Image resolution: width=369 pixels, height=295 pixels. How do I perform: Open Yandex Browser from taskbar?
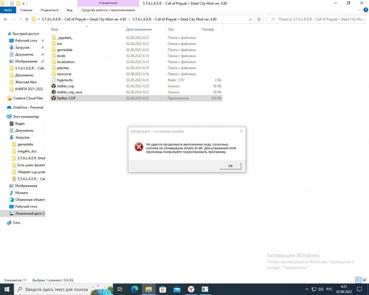point(191,289)
